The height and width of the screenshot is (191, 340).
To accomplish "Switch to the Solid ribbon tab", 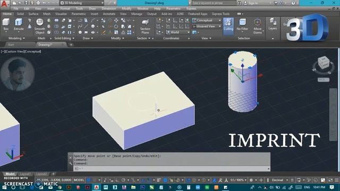I will click(x=20, y=14).
